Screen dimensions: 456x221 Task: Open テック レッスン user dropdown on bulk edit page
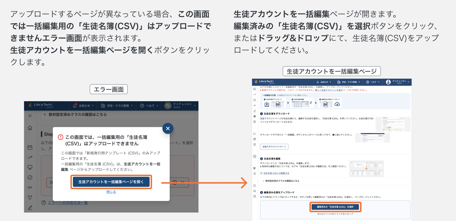(398, 82)
